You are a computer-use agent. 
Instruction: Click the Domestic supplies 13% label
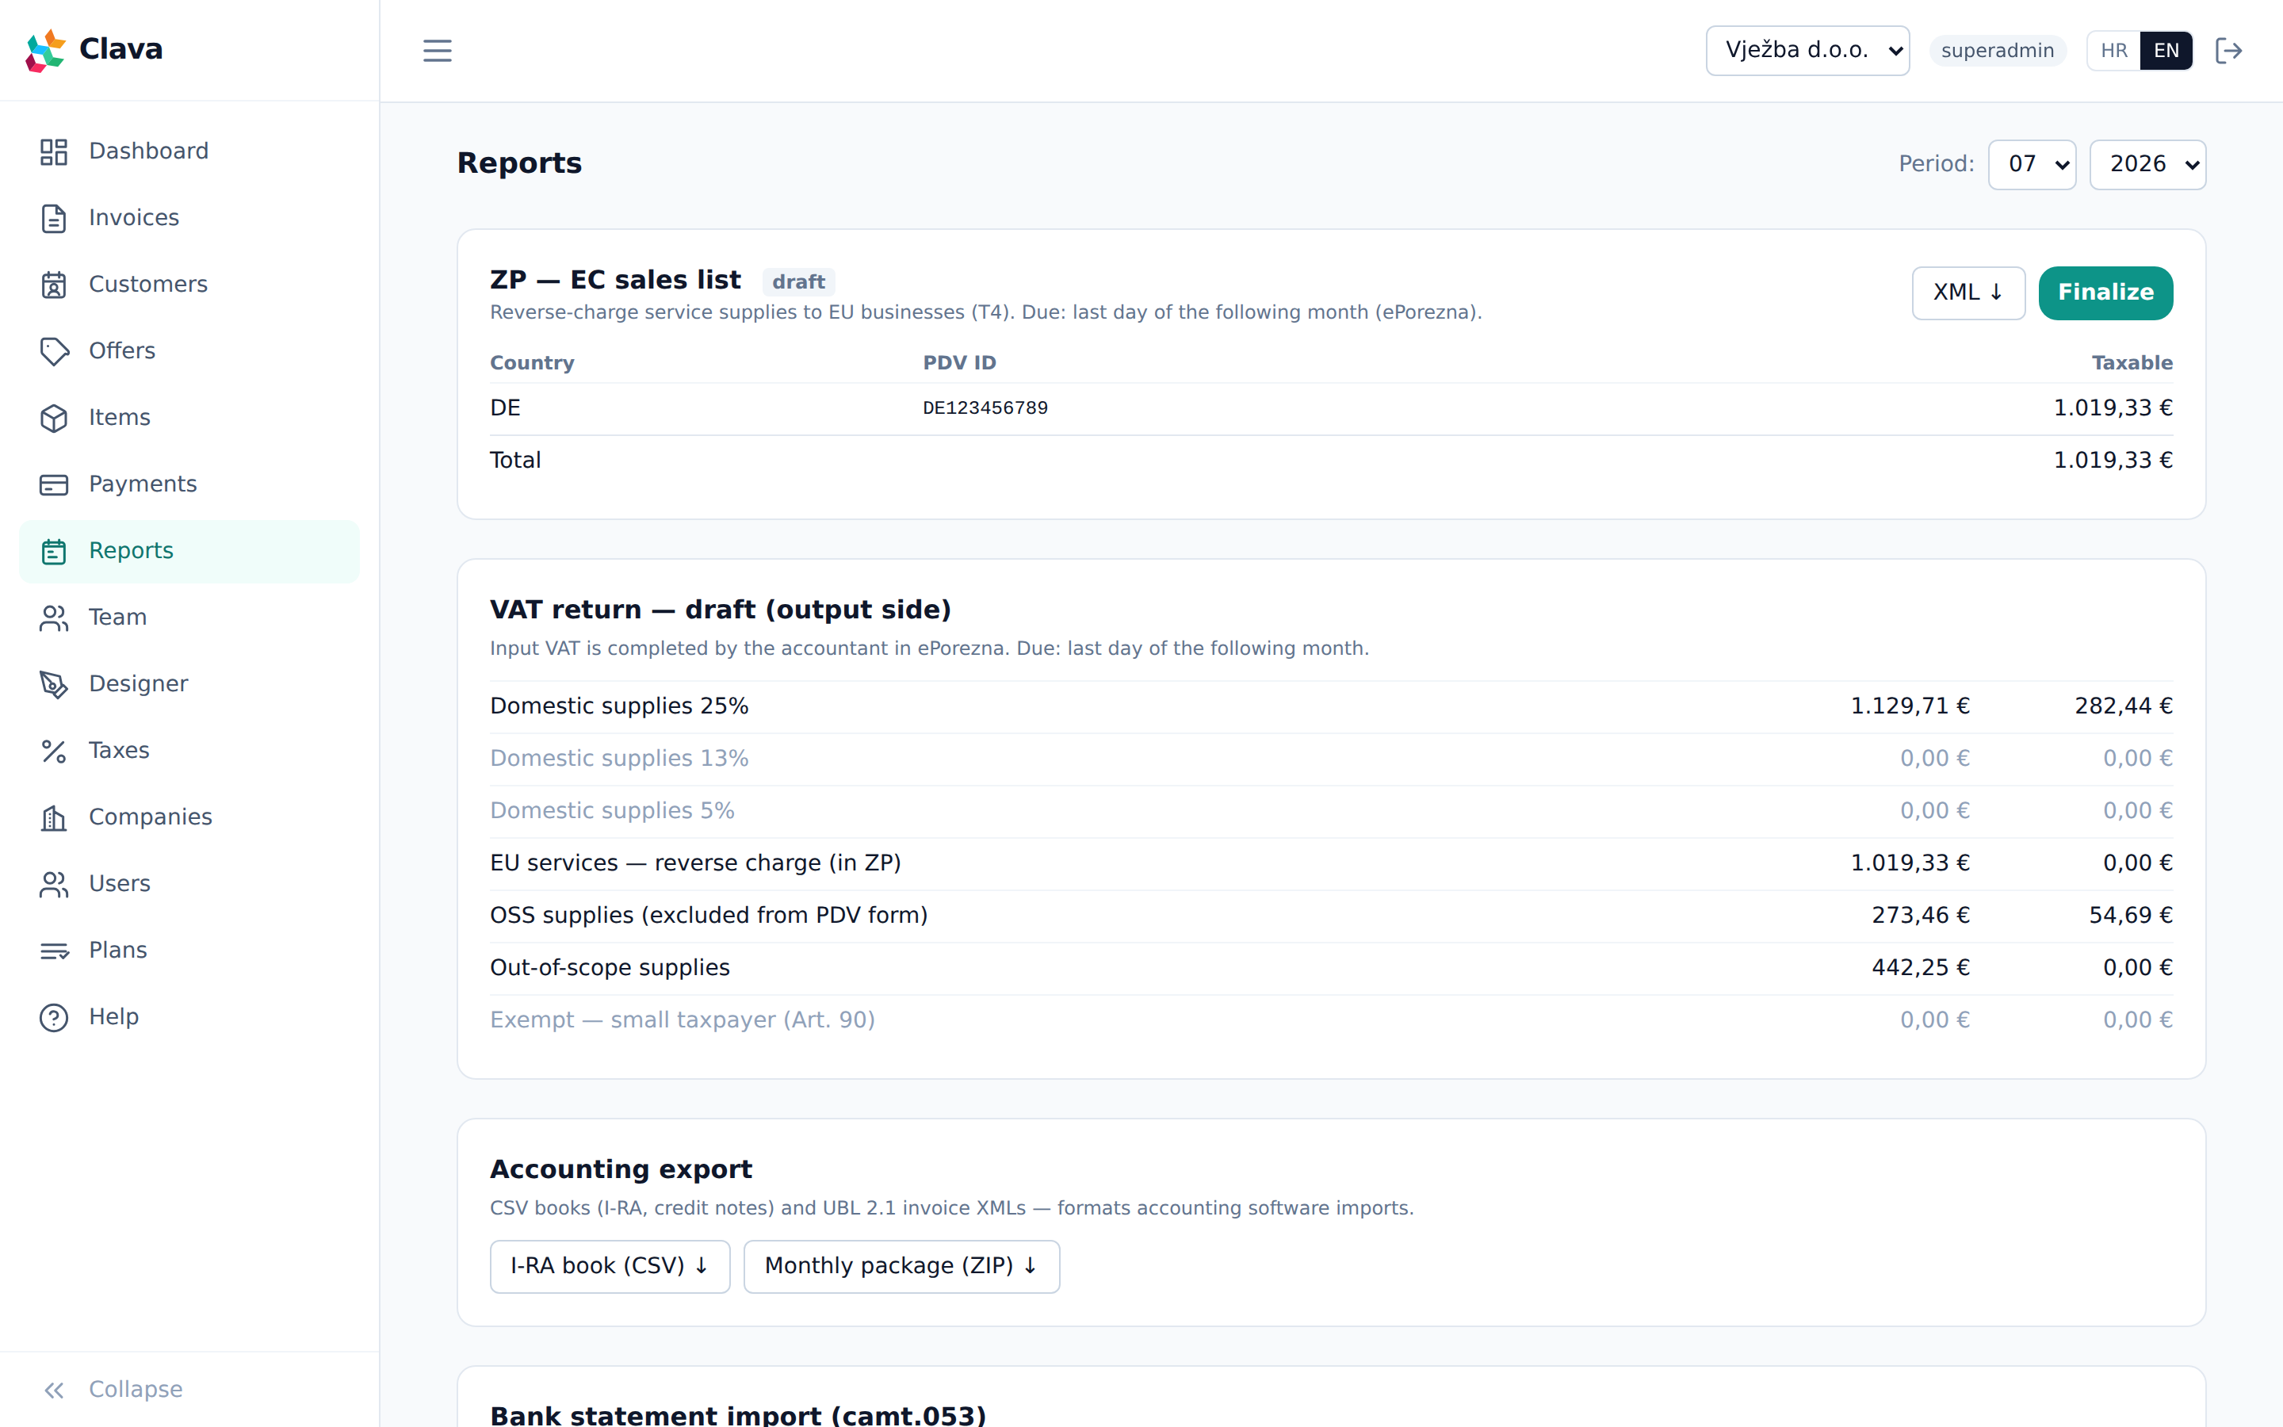click(x=619, y=759)
